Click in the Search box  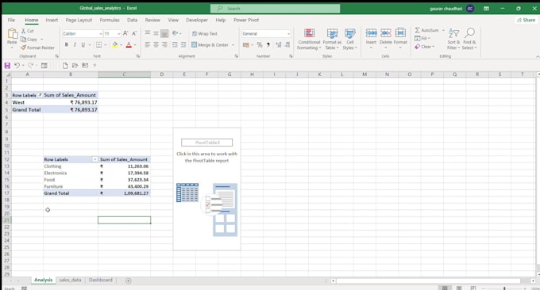pos(276,8)
